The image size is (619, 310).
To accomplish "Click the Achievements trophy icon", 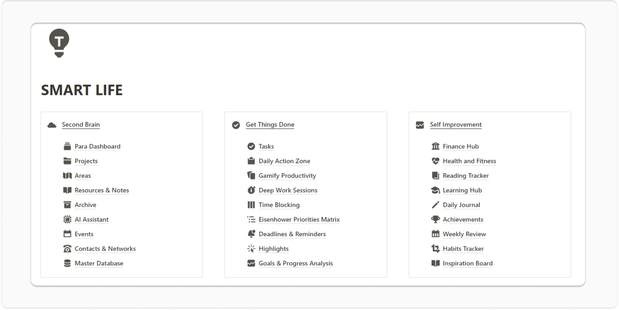I will [x=435, y=219].
